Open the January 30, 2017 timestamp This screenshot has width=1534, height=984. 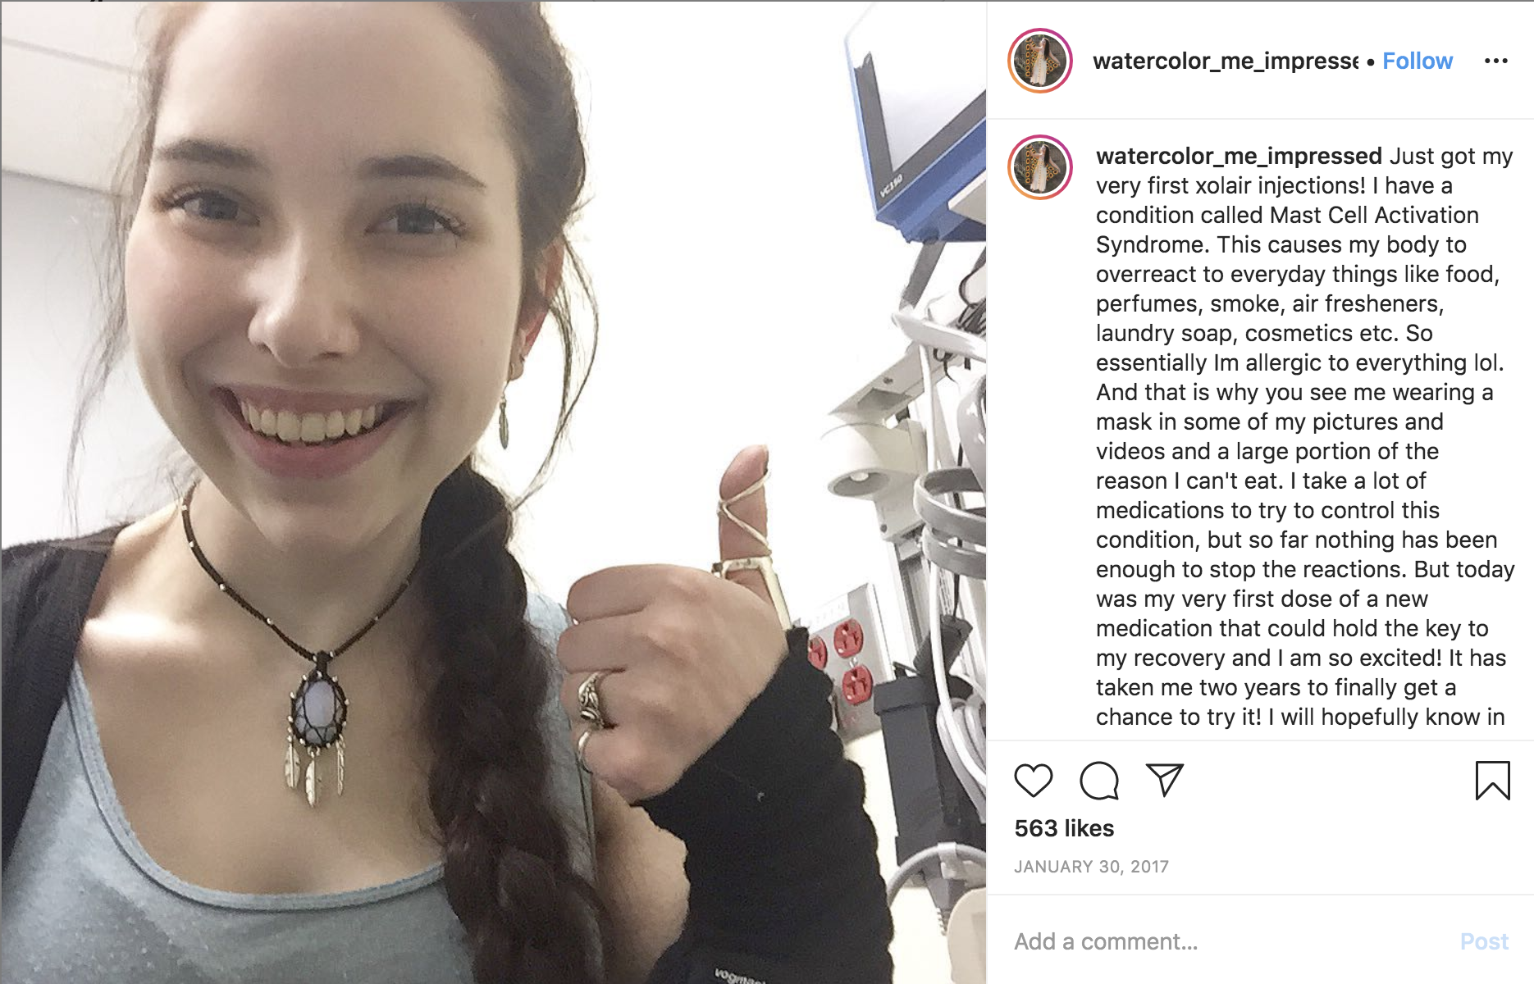1091,867
